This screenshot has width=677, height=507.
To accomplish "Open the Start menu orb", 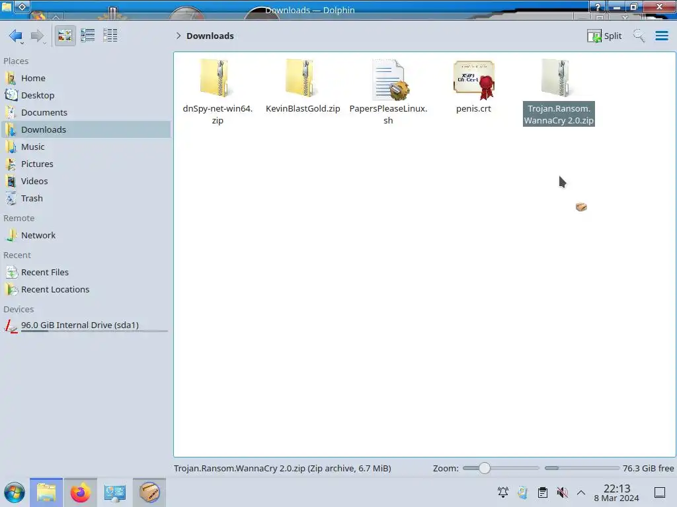I will pyautogui.click(x=15, y=492).
